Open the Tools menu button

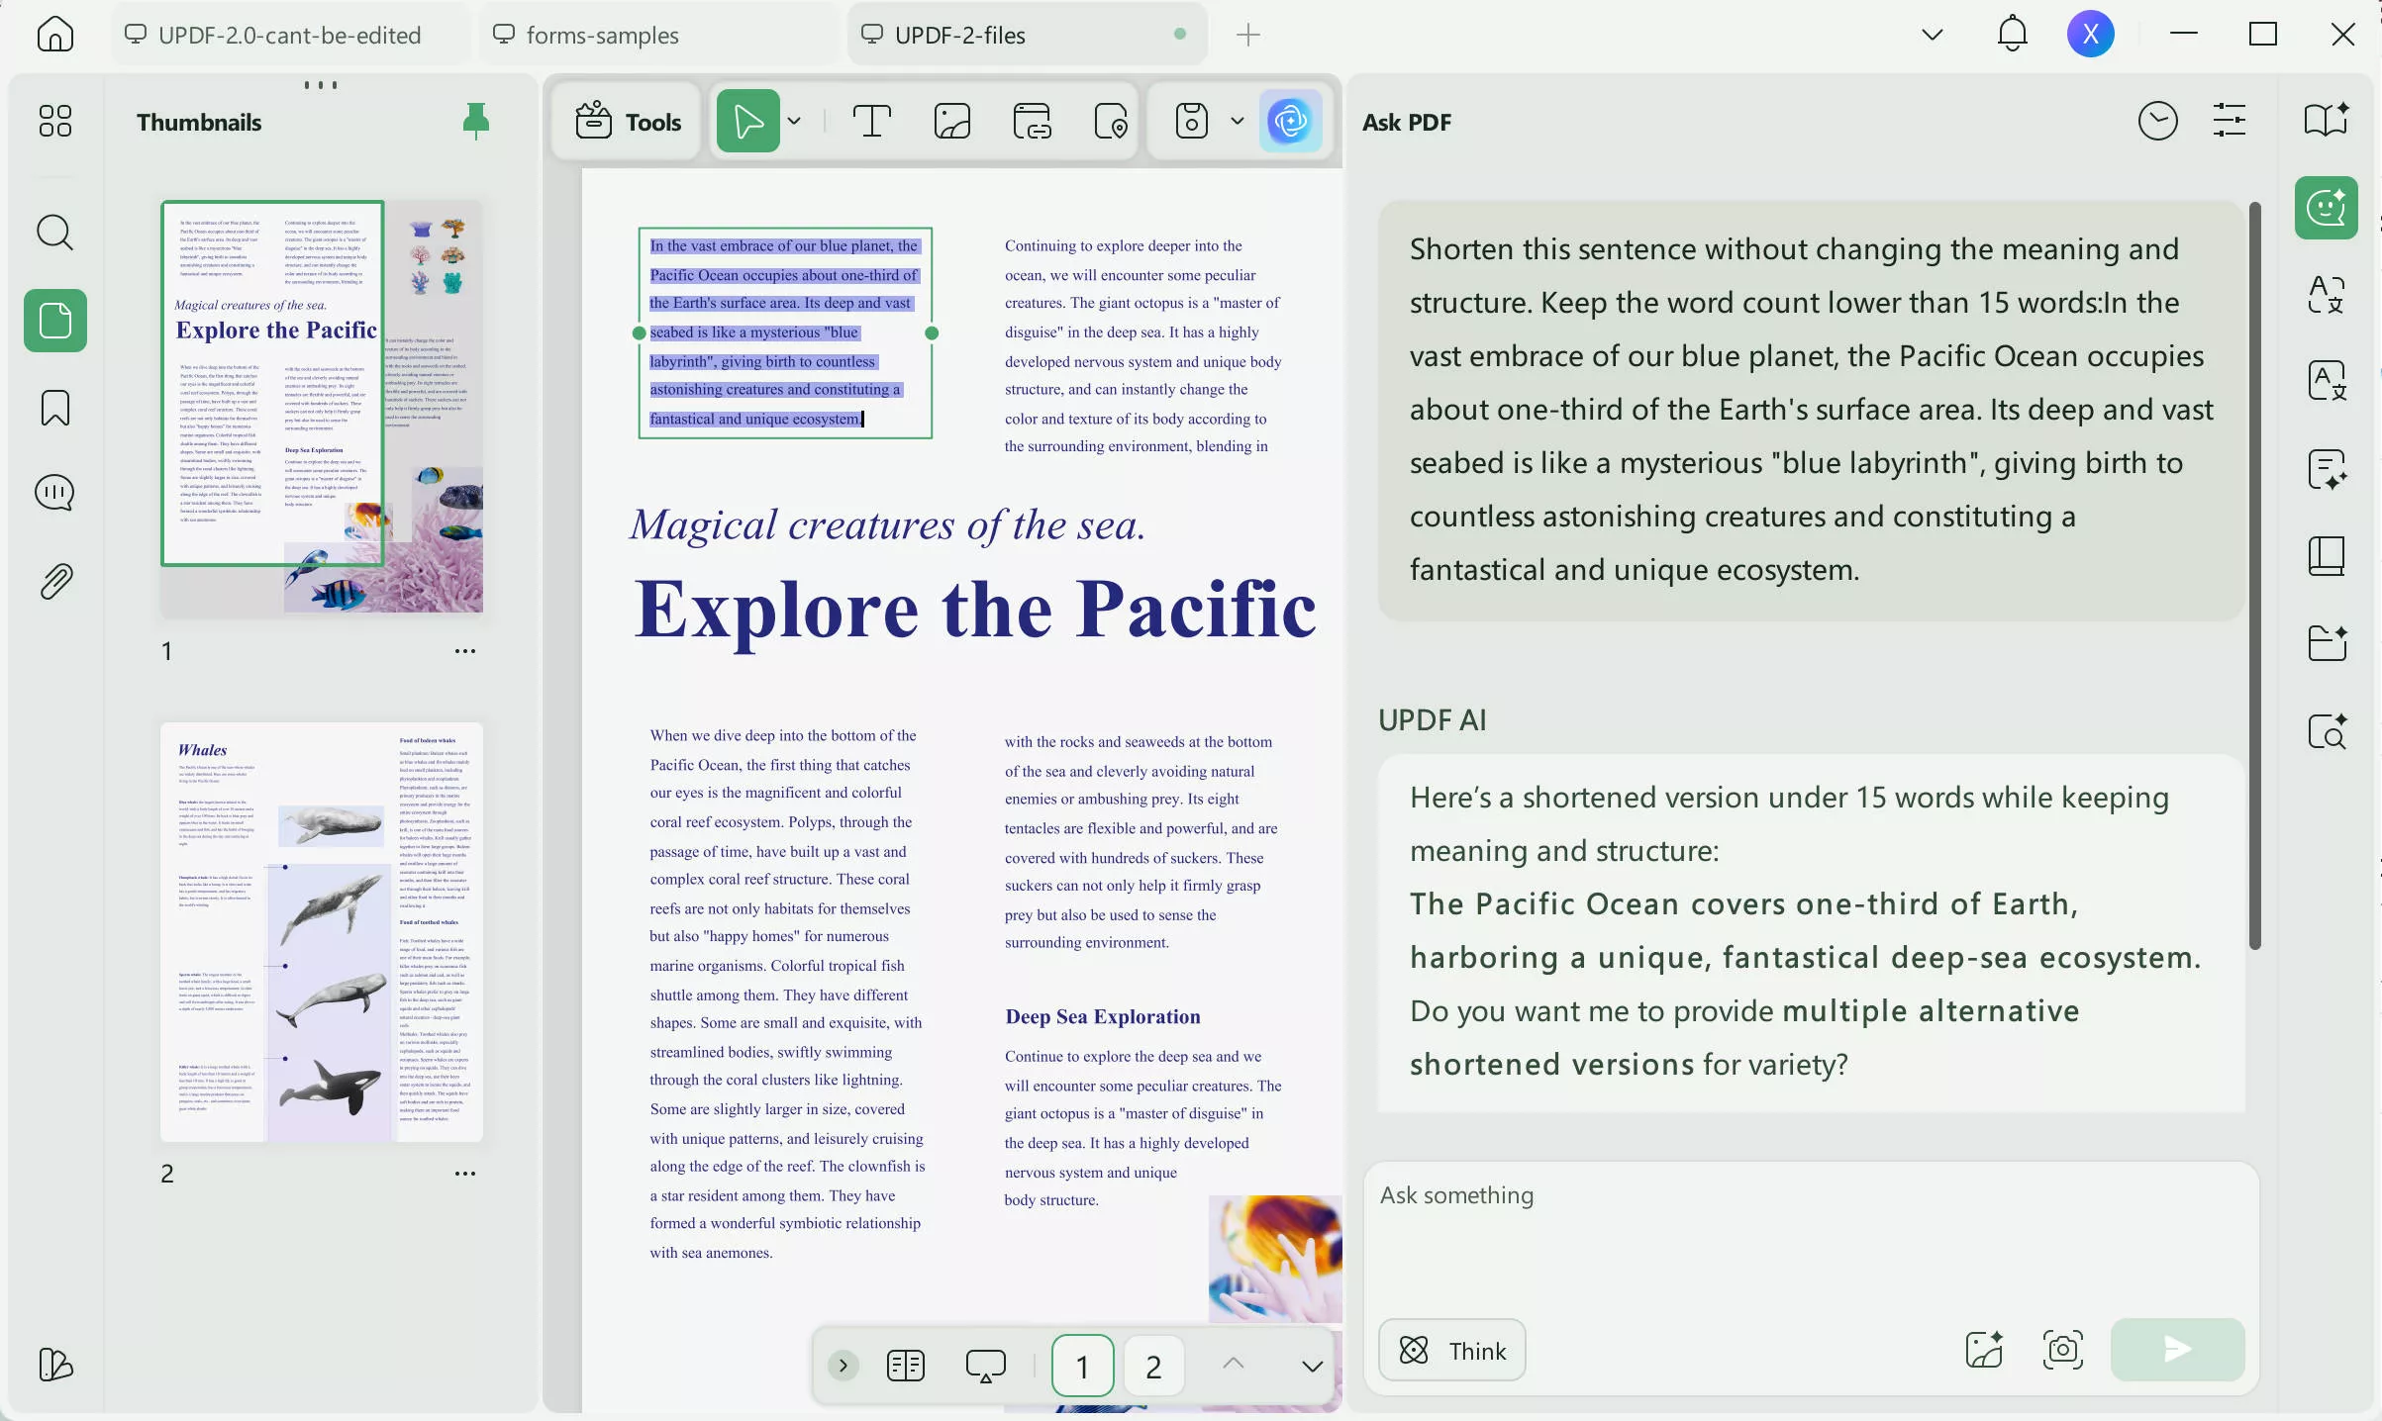pos(628,122)
